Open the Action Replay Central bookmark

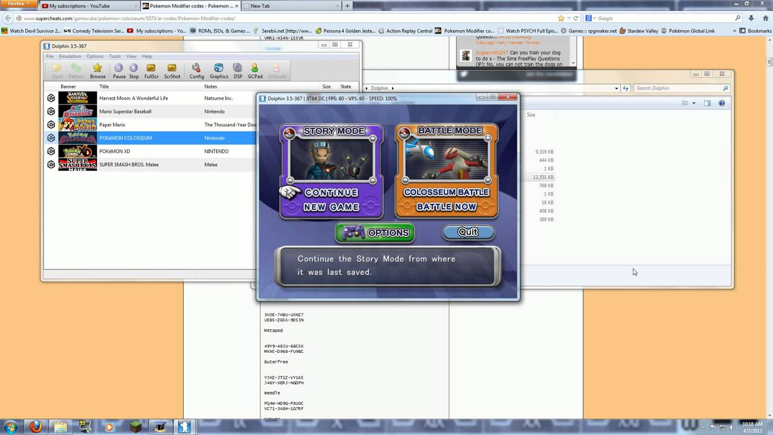coord(406,31)
